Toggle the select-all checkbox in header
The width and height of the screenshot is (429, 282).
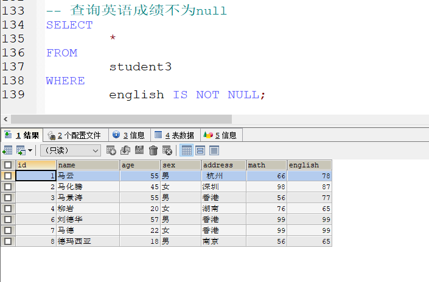coord(8,165)
